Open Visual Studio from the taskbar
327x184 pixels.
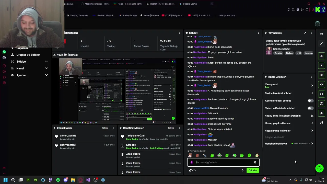tap(88, 180)
